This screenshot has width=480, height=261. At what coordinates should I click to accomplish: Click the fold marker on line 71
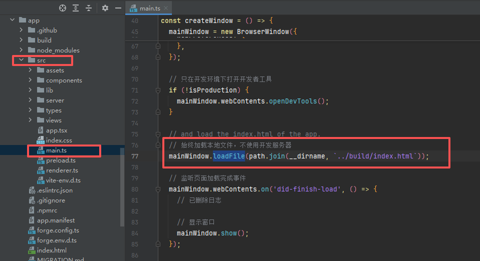[x=158, y=90]
